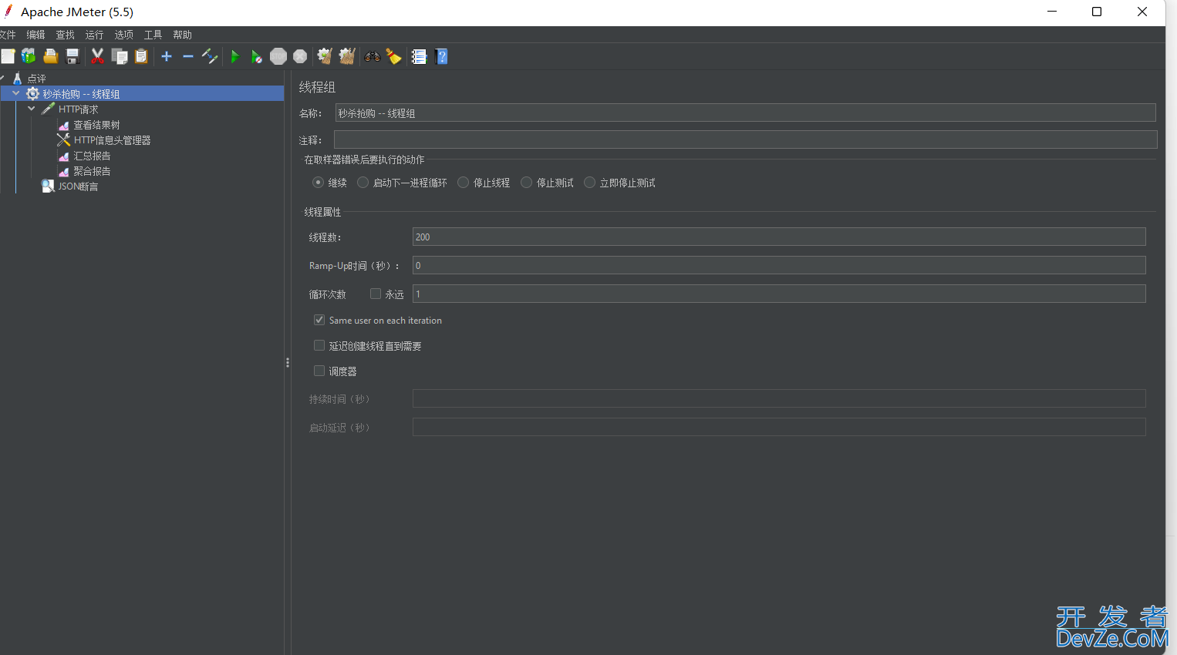
Task: Copy element with the Copy icon
Action: [120, 56]
